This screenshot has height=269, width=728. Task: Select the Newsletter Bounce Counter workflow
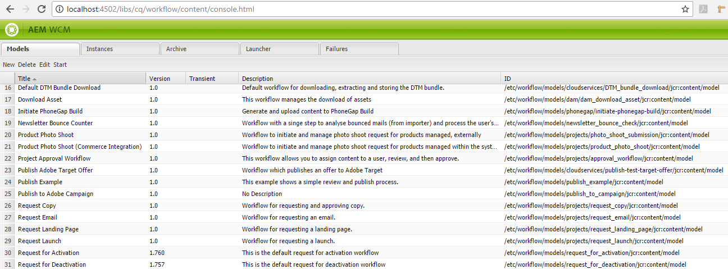click(364, 123)
